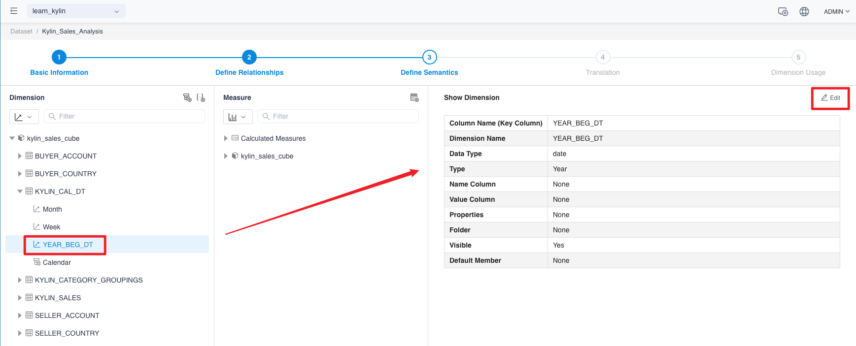Click the Edit button for dimension

(x=830, y=98)
